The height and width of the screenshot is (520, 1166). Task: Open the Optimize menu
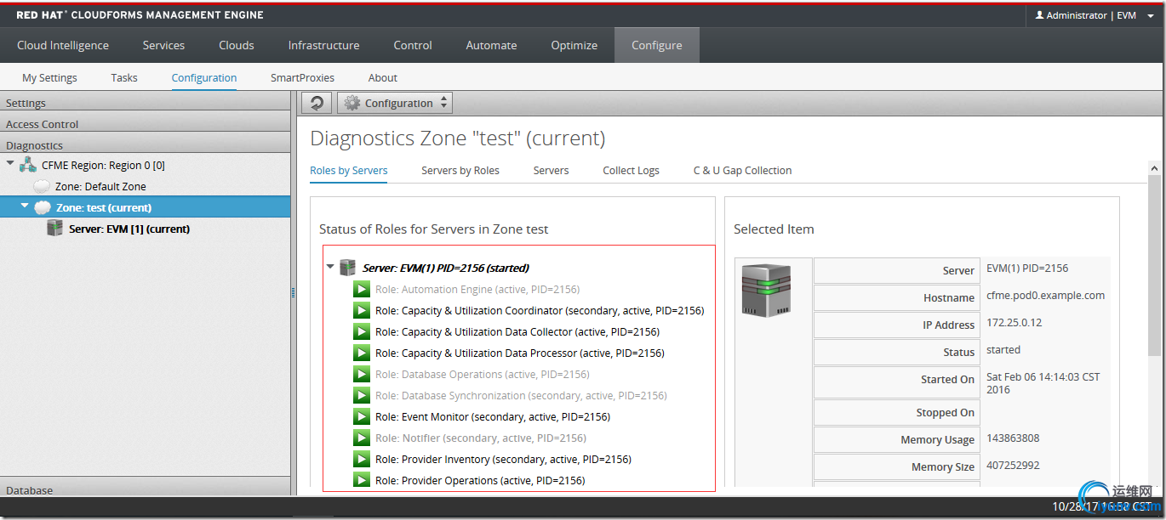(574, 45)
